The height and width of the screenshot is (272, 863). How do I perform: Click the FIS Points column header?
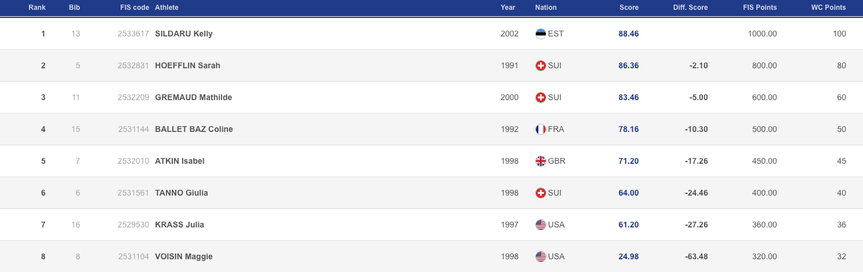(x=760, y=8)
